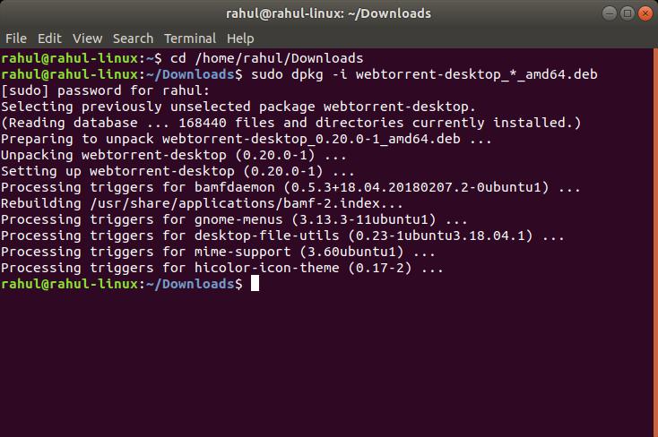Click 'Rebuilding /usr/share/applications/bamf-2.index...' line
658x437 pixels.
click(202, 203)
